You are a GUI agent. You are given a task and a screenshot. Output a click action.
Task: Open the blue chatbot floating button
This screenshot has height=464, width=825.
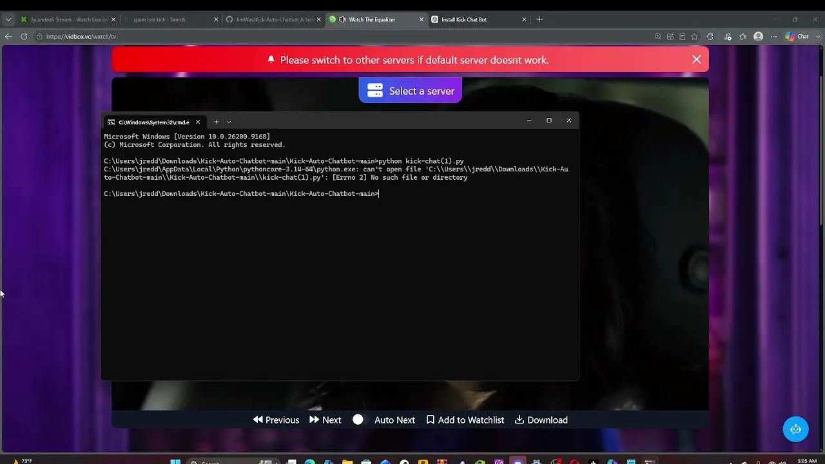(x=795, y=429)
